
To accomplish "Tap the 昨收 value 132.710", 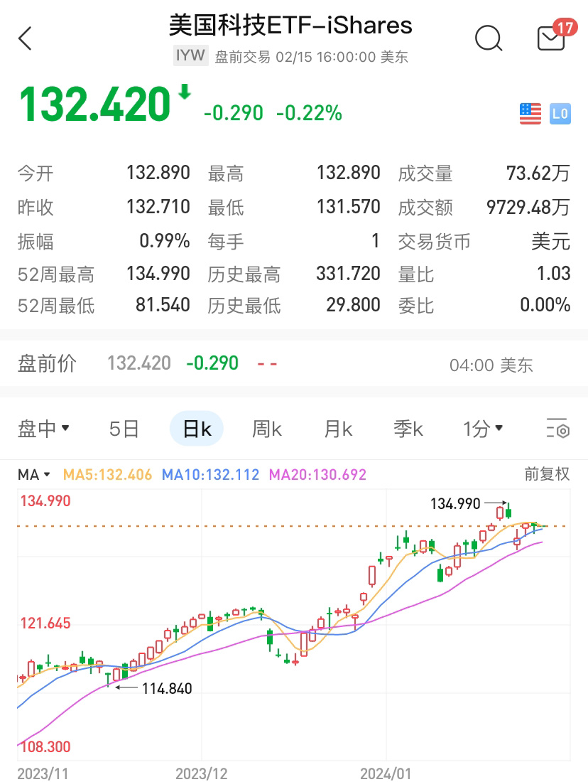I will [x=158, y=206].
